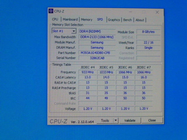Click part number M393A1G40DB0-CPB
The height and width of the screenshot is (140, 187).
97,53
